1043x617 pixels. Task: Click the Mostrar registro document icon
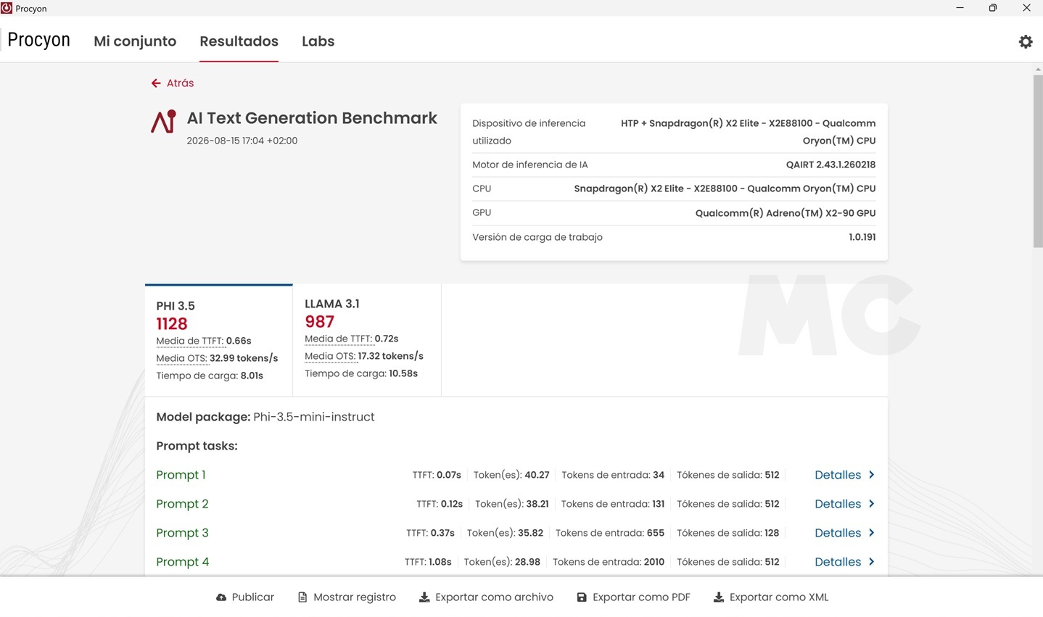[x=302, y=597]
